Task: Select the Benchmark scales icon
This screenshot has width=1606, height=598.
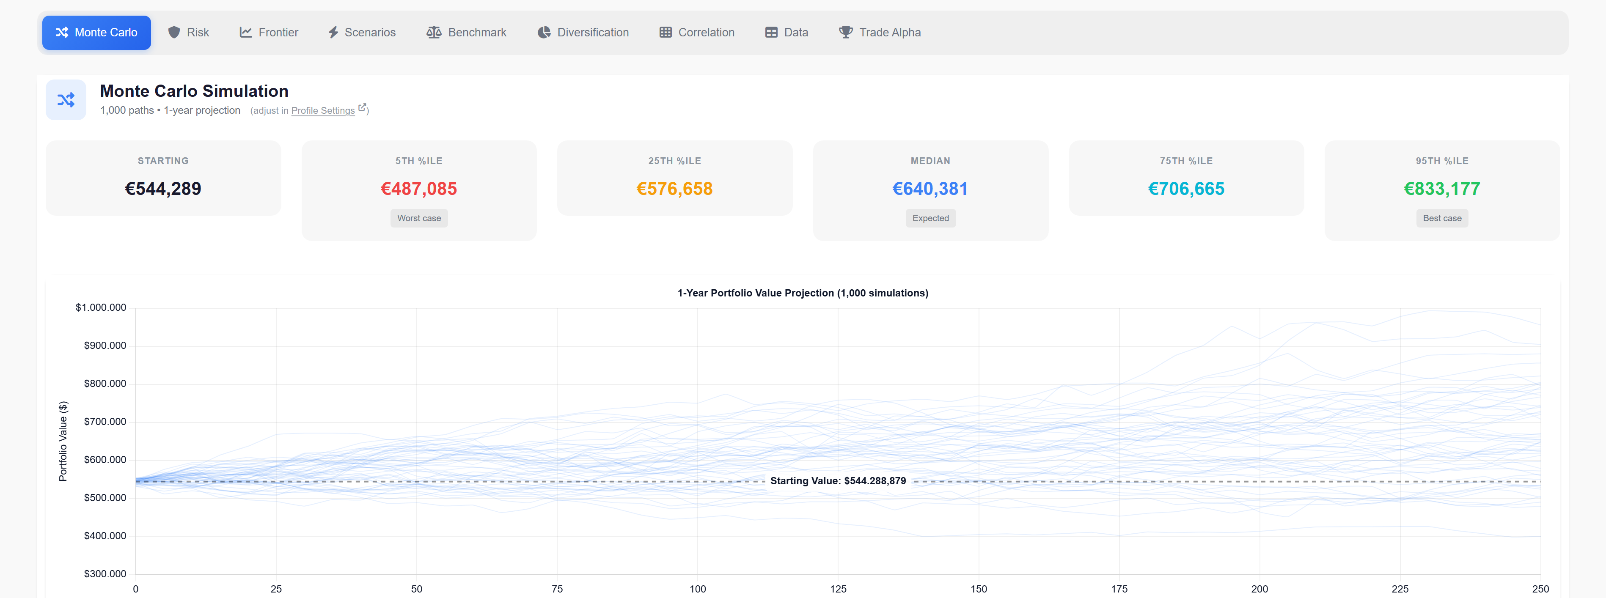Action: pos(434,32)
